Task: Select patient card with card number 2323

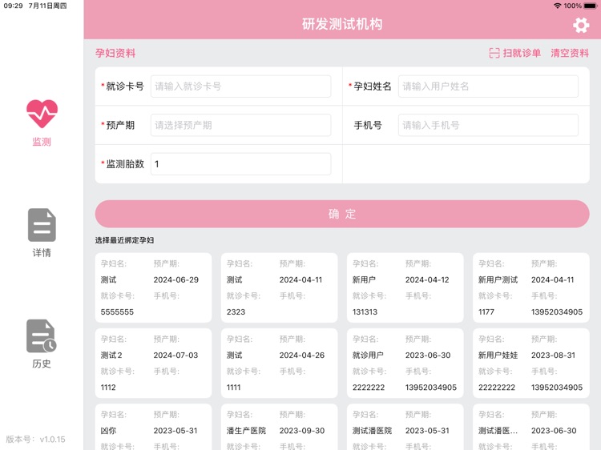Action: click(x=280, y=287)
